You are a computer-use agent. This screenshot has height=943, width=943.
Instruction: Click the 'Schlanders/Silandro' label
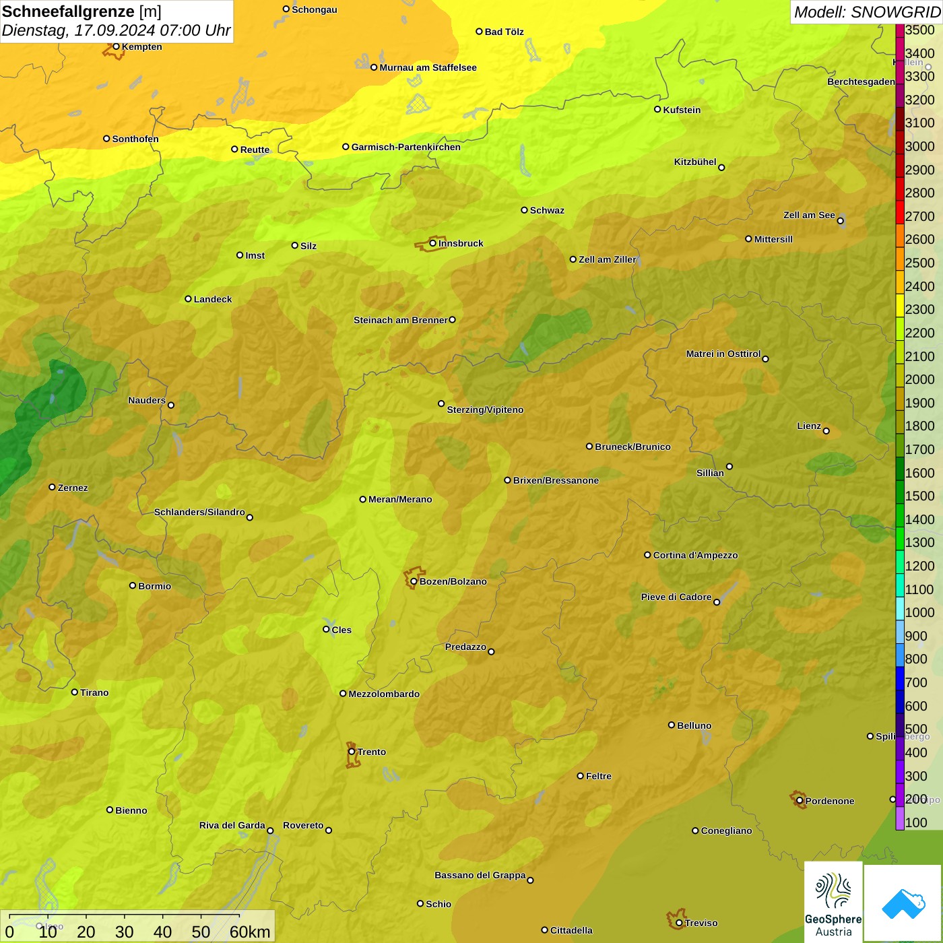199,512
